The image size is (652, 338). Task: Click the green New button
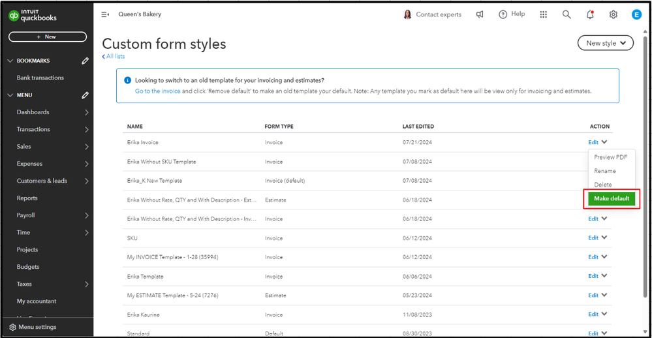click(47, 37)
